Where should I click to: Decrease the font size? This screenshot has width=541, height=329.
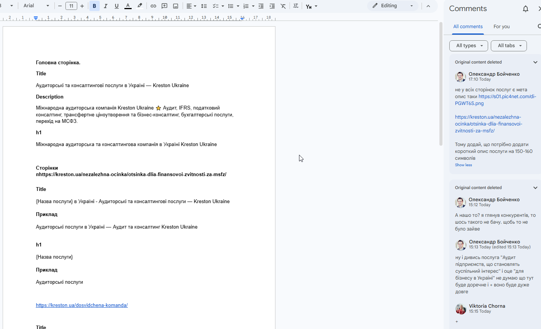(x=60, y=6)
